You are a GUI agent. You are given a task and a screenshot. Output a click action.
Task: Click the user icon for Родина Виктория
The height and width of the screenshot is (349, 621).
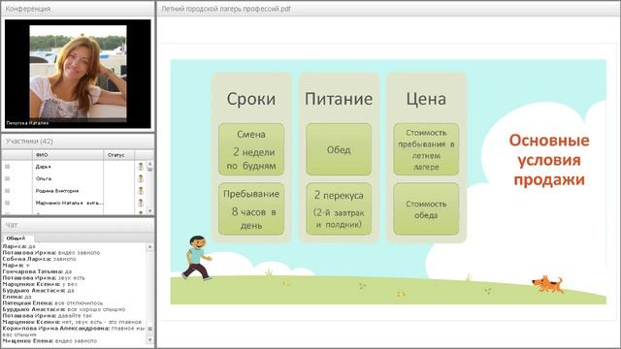click(x=141, y=191)
